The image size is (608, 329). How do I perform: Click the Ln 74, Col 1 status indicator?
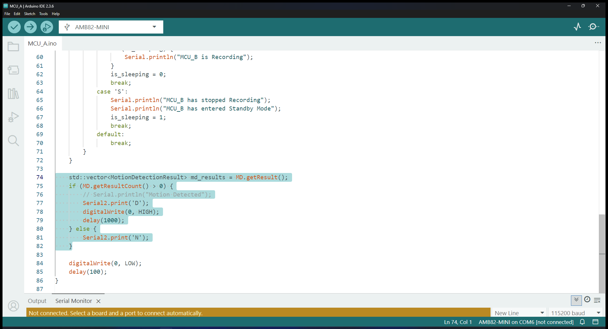coord(458,322)
